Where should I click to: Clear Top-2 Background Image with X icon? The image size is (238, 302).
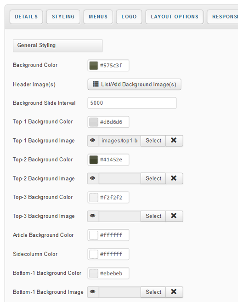174,178
